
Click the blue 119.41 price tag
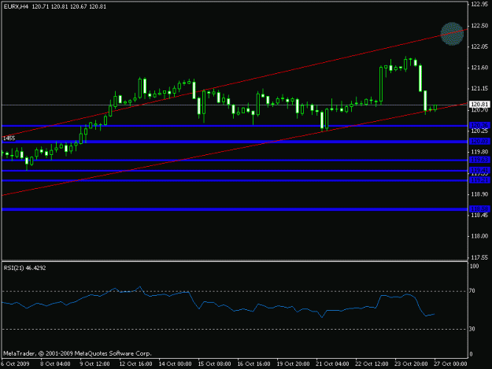tap(479, 170)
